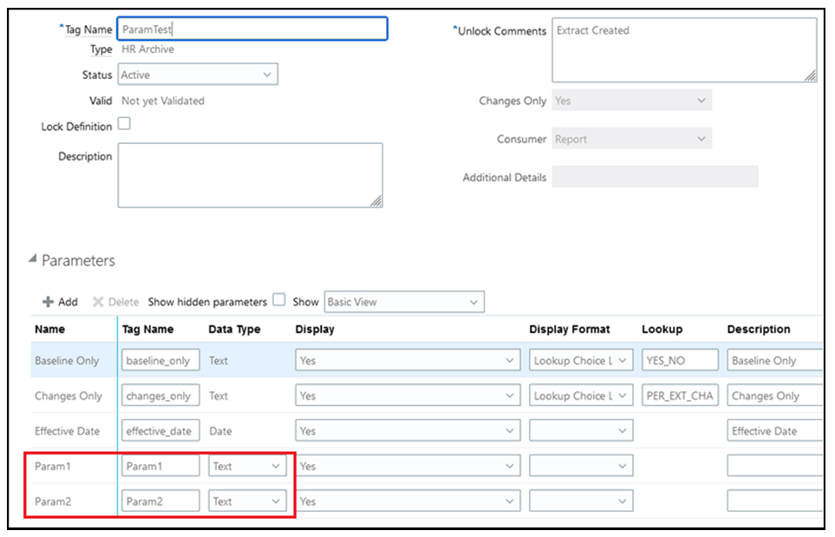Collapse the Parameters section triangle
The image size is (835, 537).
coord(33,259)
